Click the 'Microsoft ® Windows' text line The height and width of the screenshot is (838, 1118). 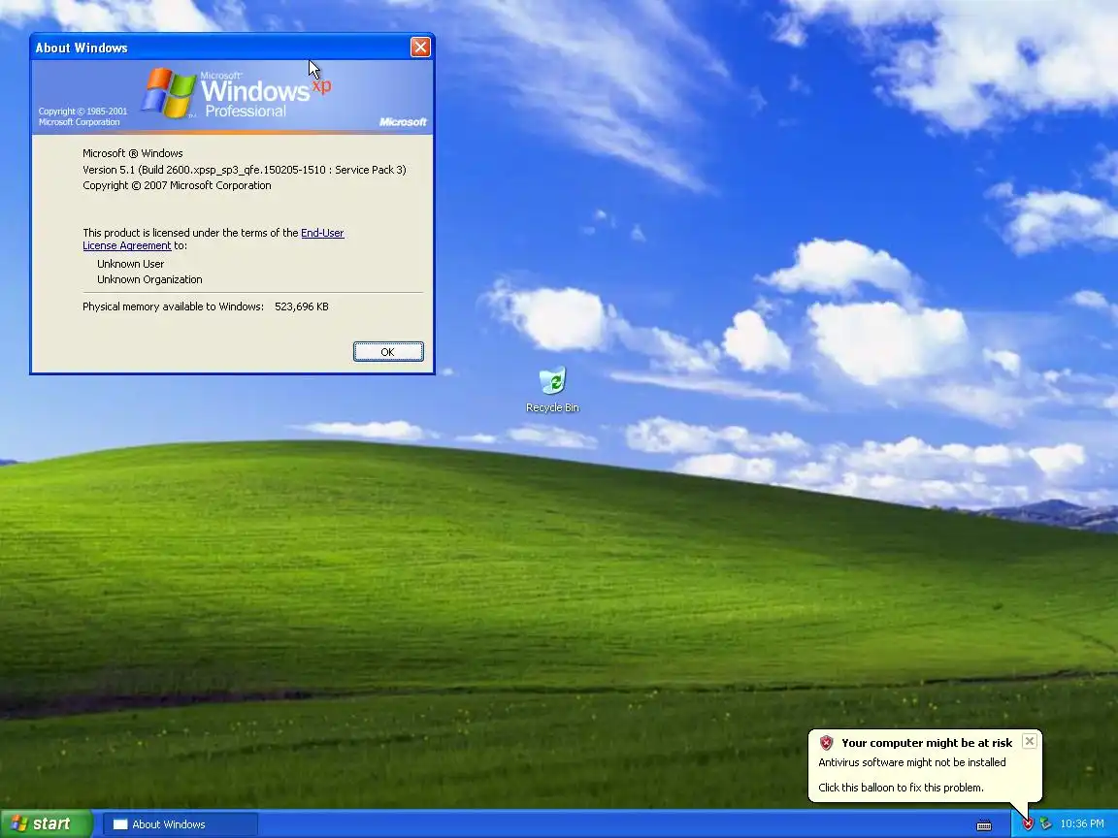pyautogui.click(x=133, y=153)
